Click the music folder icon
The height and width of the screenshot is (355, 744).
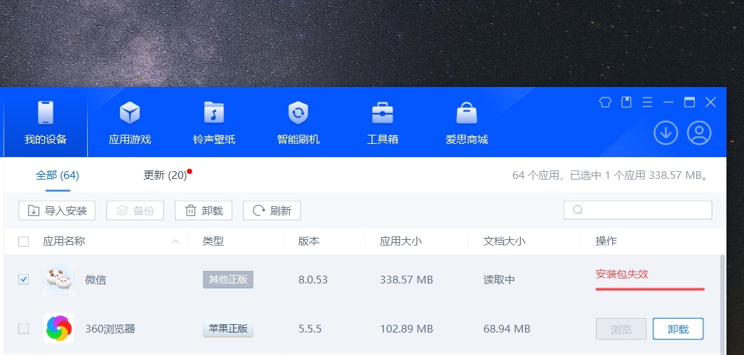(214, 113)
